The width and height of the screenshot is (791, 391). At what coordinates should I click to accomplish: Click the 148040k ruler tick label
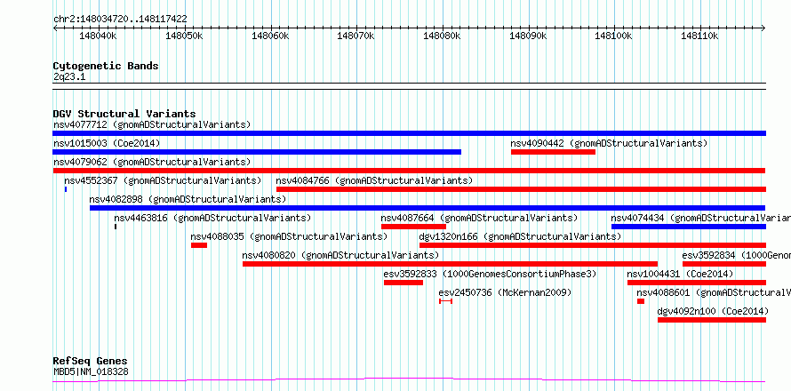(99, 36)
